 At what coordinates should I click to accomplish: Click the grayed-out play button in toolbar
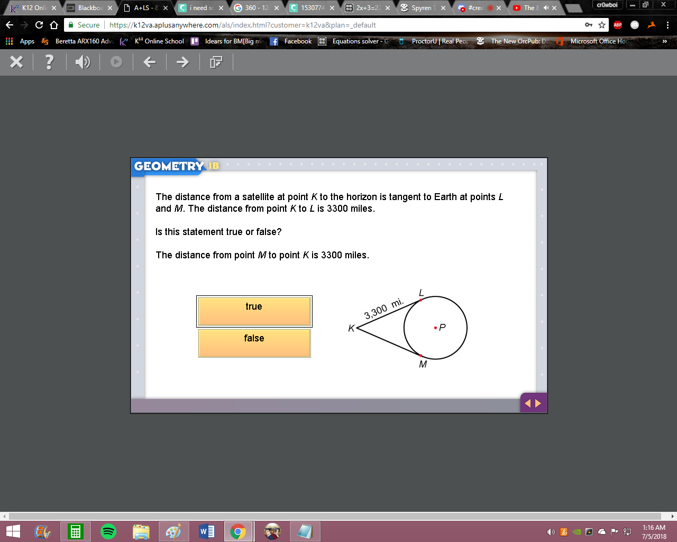[116, 62]
